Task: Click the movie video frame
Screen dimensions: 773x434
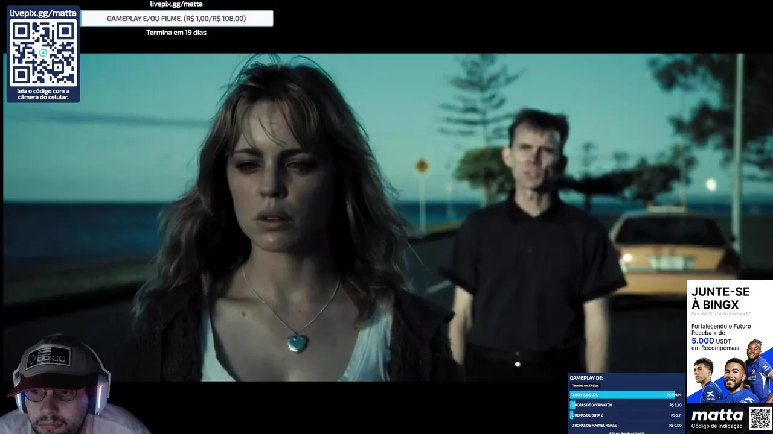Action: (386, 217)
